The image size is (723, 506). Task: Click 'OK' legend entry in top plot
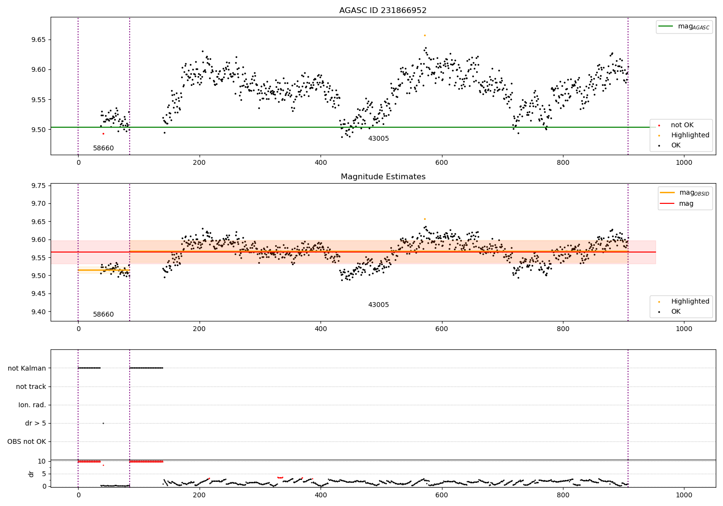(x=670, y=146)
